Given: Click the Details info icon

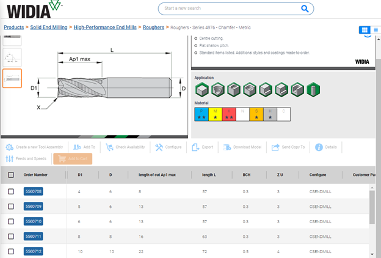Looking at the screenshot, I should 318,147.
